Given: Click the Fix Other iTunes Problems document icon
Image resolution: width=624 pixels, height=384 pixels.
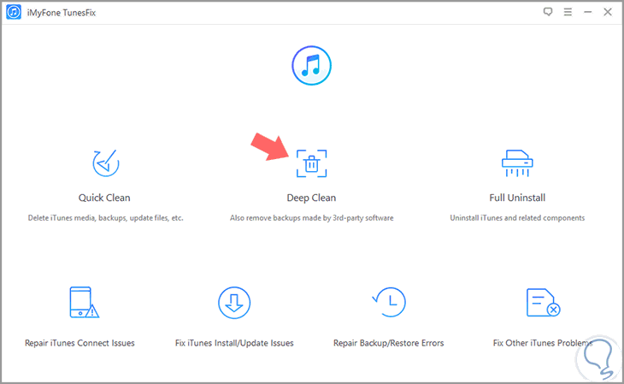Looking at the screenshot, I should tap(543, 303).
